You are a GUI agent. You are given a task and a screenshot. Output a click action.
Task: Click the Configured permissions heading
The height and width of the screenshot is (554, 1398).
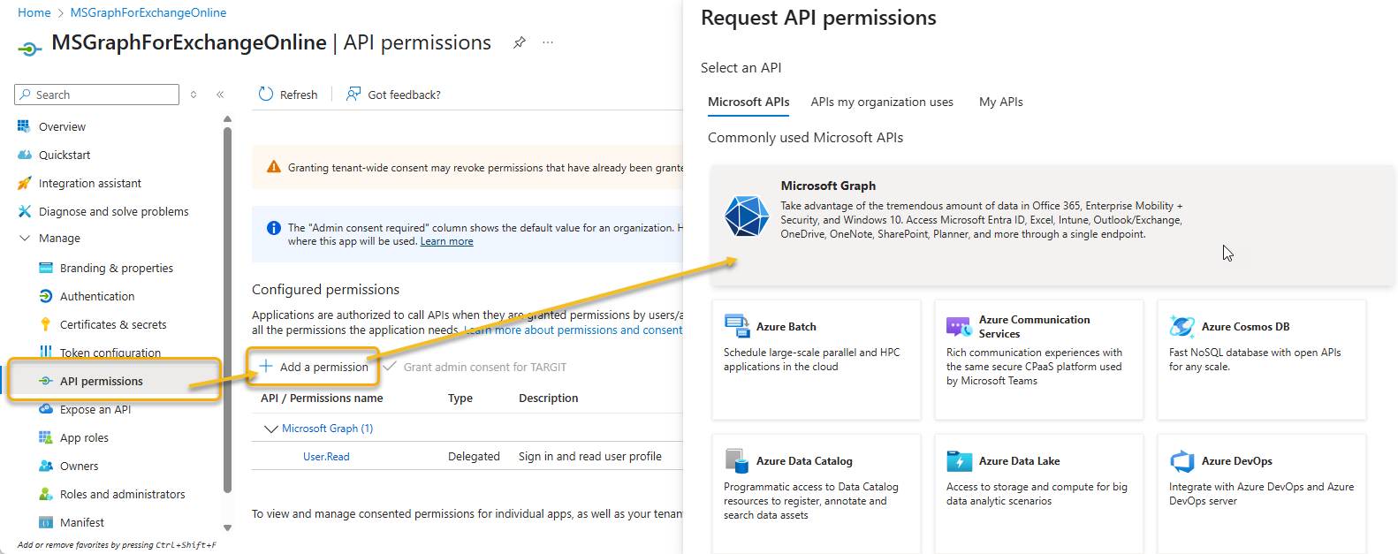coord(325,289)
